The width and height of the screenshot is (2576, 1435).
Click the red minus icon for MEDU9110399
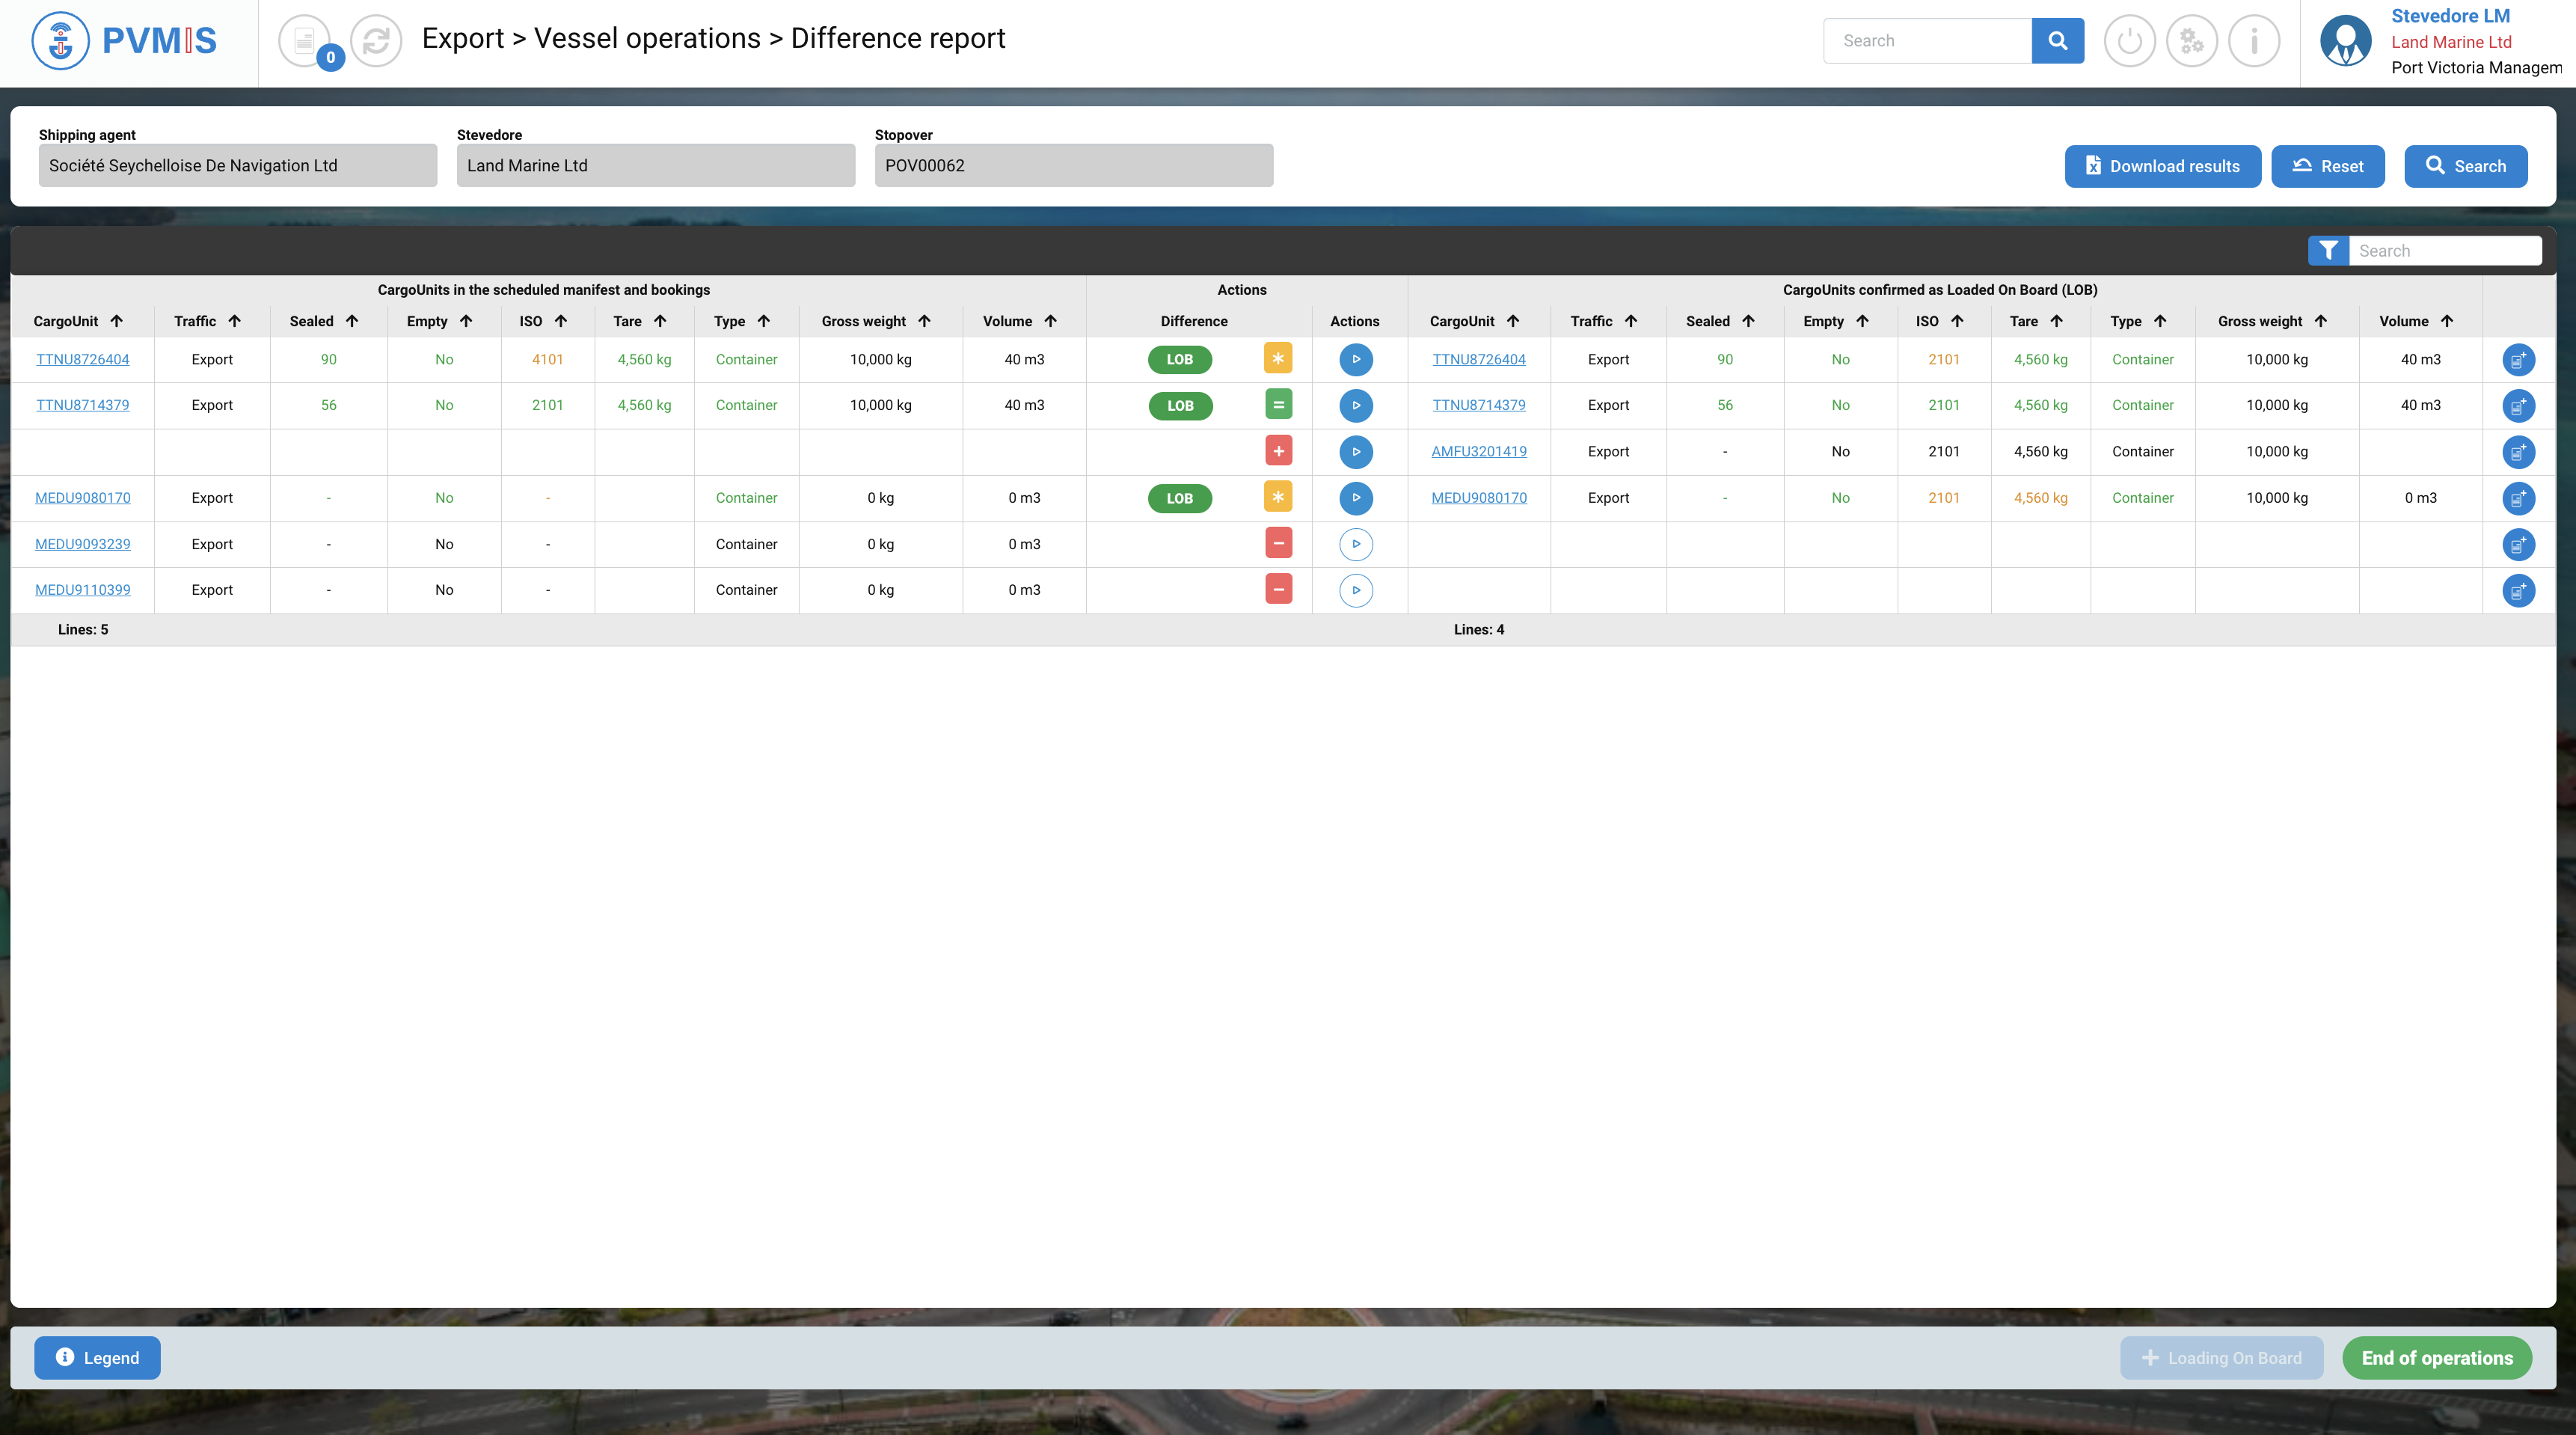point(1277,589)
